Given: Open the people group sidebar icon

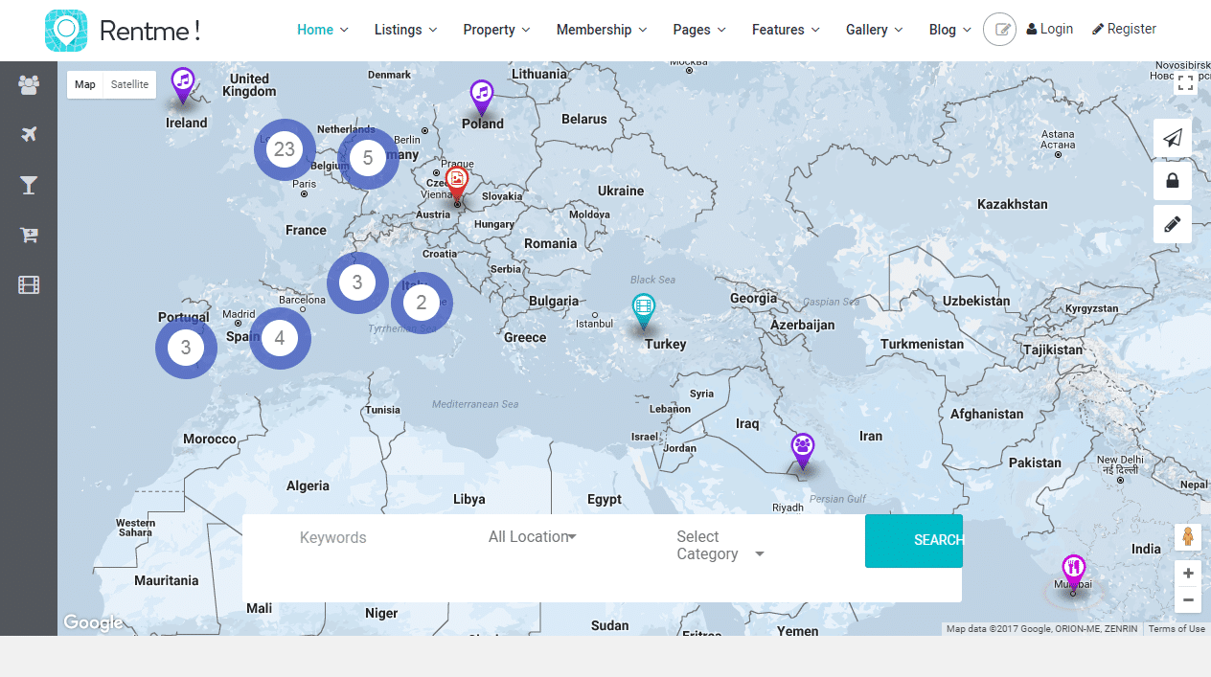Looking at the screenshot, I should coord(29,85).
